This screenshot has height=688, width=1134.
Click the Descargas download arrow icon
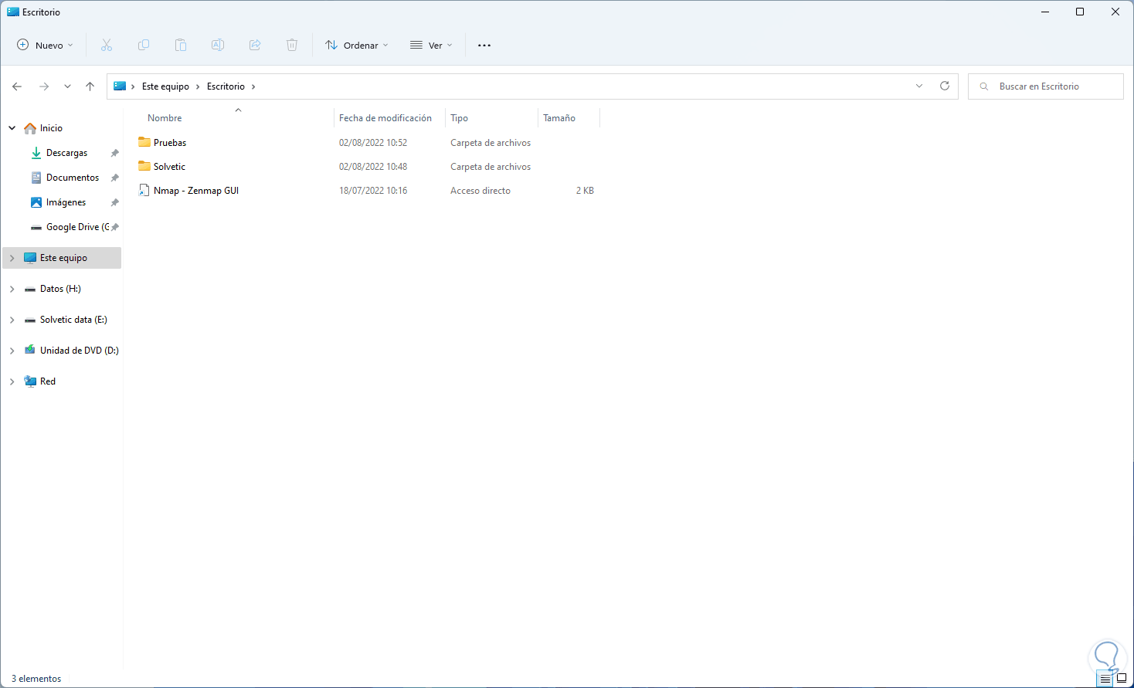pos(36,153)
